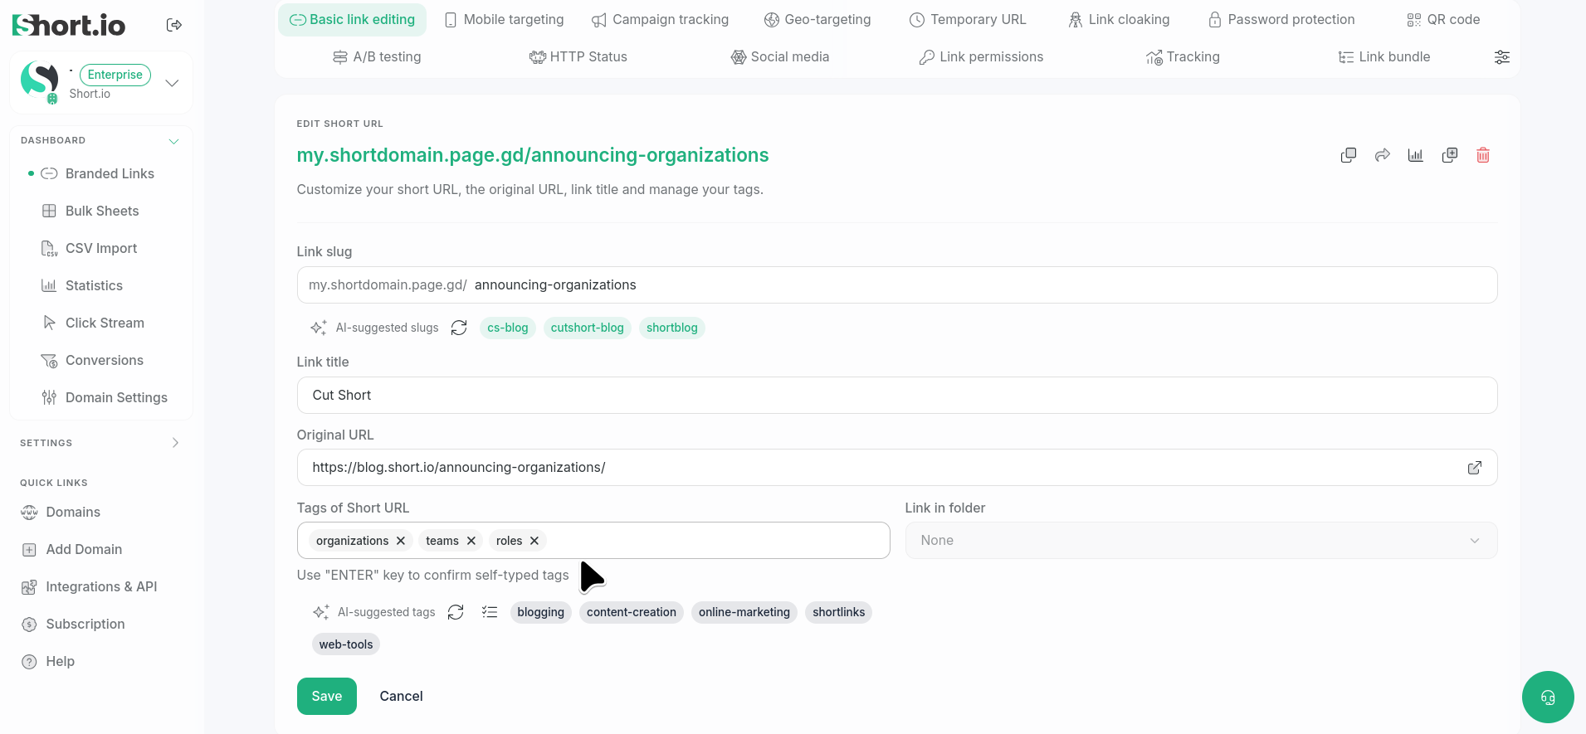Add shortlinks suggested tag
This screenshot has height=734, width=1586.
839,612
